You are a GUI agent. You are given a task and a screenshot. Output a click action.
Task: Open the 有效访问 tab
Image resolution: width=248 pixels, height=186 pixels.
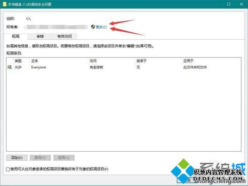click(x=65, y=36)
